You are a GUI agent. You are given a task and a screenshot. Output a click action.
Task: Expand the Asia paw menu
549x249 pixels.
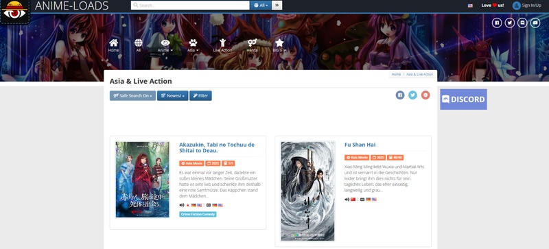tap(193, 45)
